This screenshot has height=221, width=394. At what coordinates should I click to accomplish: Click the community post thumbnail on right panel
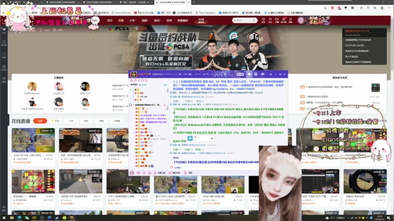click(x=375, y=88)
